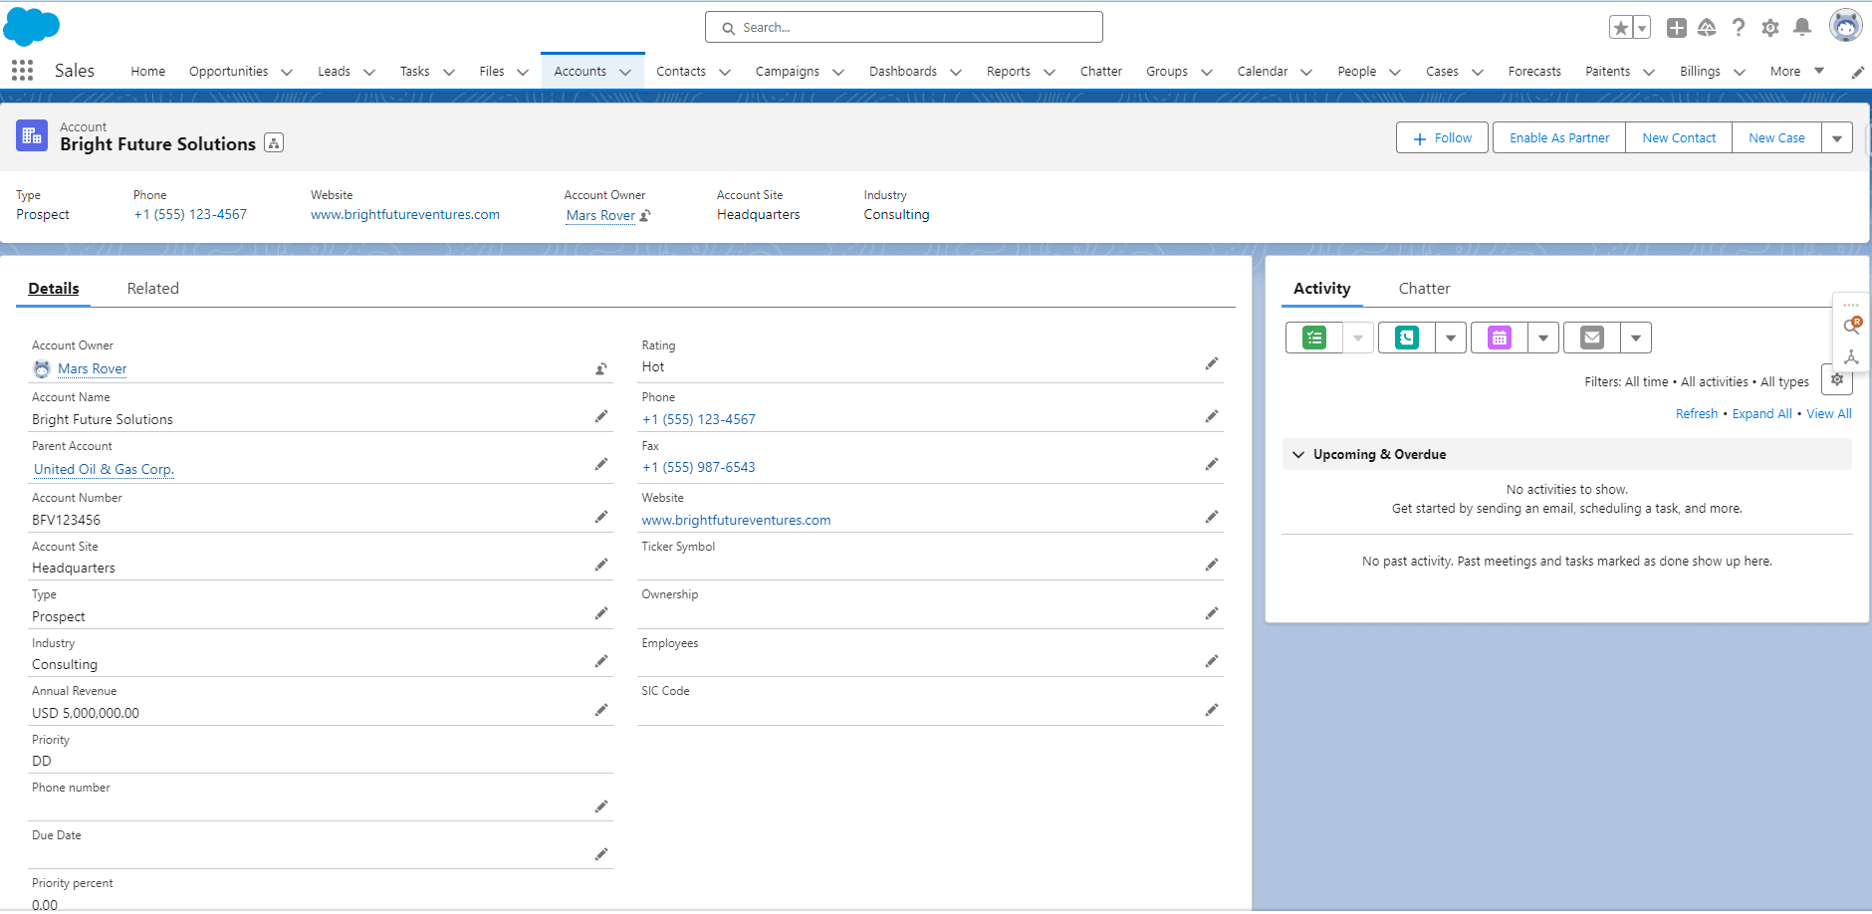
Task: Open the user profile avatar
Action: click(1846, 26)
